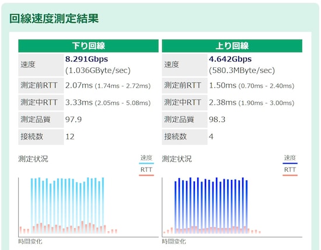
Task: Click the download 接続数 value 12
Action: tap(70, 137)
